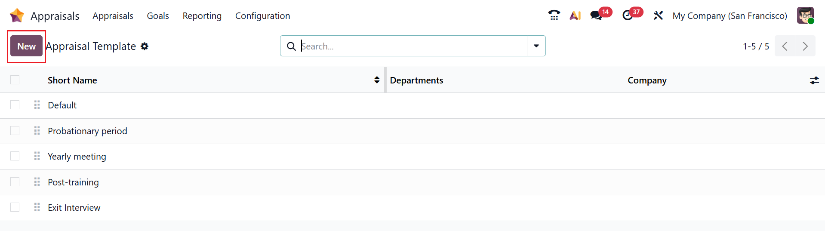Click the New button
The height and width of the screenshot is (231, 825).
tap(27, 46)
